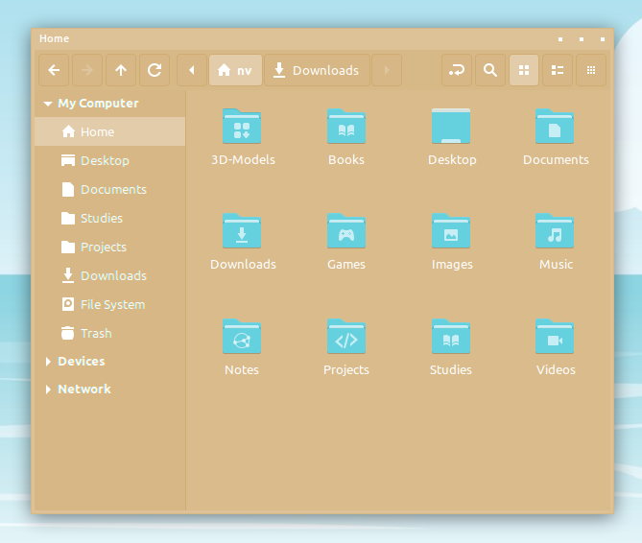Go back using the back arrow

point(54,70)
